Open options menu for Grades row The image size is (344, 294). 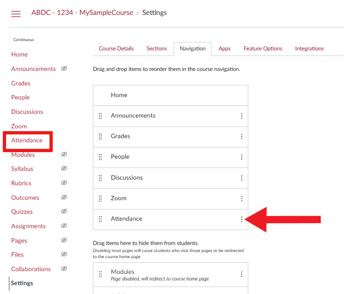241,136
